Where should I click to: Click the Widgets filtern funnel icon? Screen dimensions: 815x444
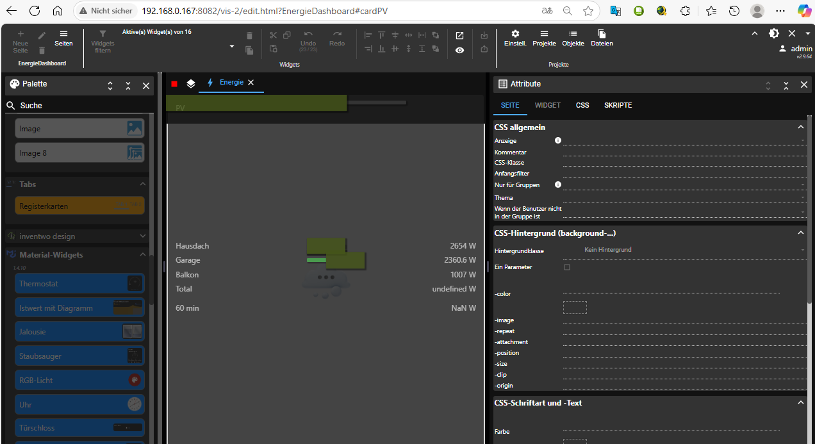tap(103, 34)
